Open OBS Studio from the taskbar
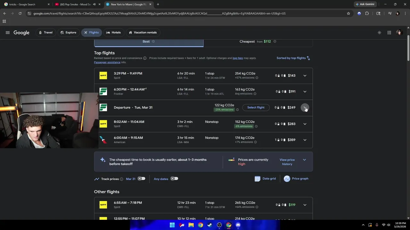The width and height of the screenshot is (410, 230). (x=219, y=225)
